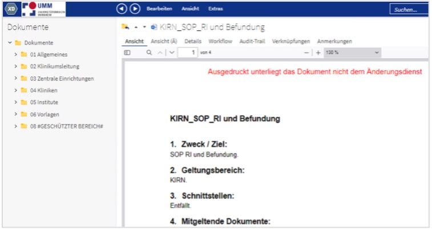Open the 130 % zoom dropdown
The image size is (432, 230).
point(352,53)
